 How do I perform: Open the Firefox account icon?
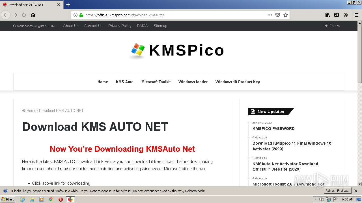pos(346,15)
